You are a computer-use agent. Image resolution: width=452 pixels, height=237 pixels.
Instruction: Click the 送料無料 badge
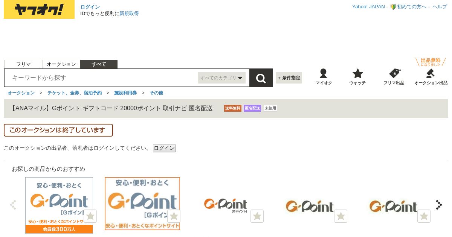point(233,108)
